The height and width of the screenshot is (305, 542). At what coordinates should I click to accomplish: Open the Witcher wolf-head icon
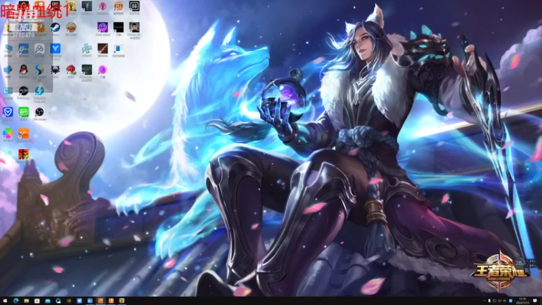pyautogui.click(x=55, y=70)
